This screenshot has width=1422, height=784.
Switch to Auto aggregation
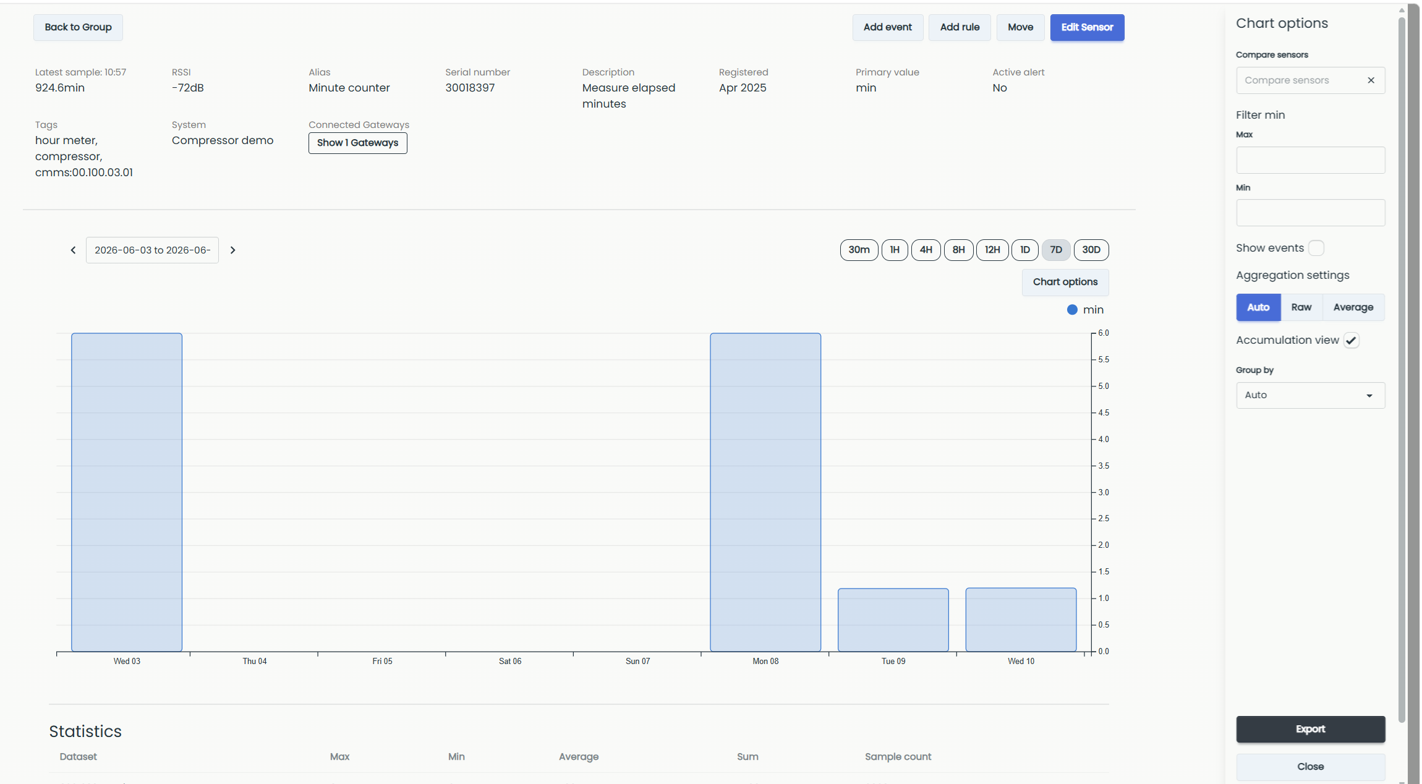point(1258,307)
